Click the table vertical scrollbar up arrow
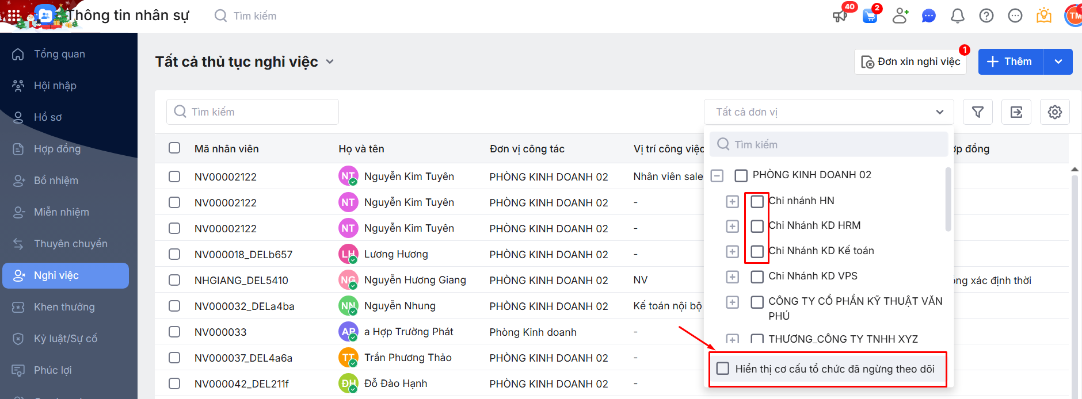Screen dimensions: 1082x399 [1075, 169]
